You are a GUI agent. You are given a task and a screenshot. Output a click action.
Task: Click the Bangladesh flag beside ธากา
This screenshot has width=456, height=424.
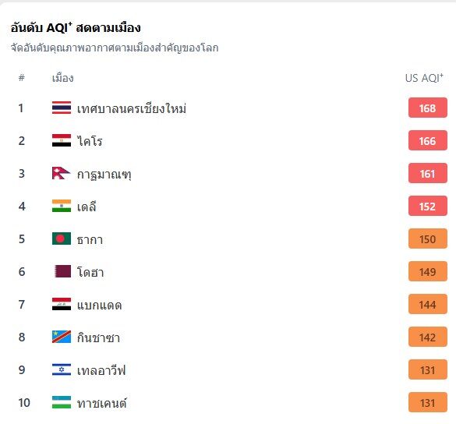[62, 238]
